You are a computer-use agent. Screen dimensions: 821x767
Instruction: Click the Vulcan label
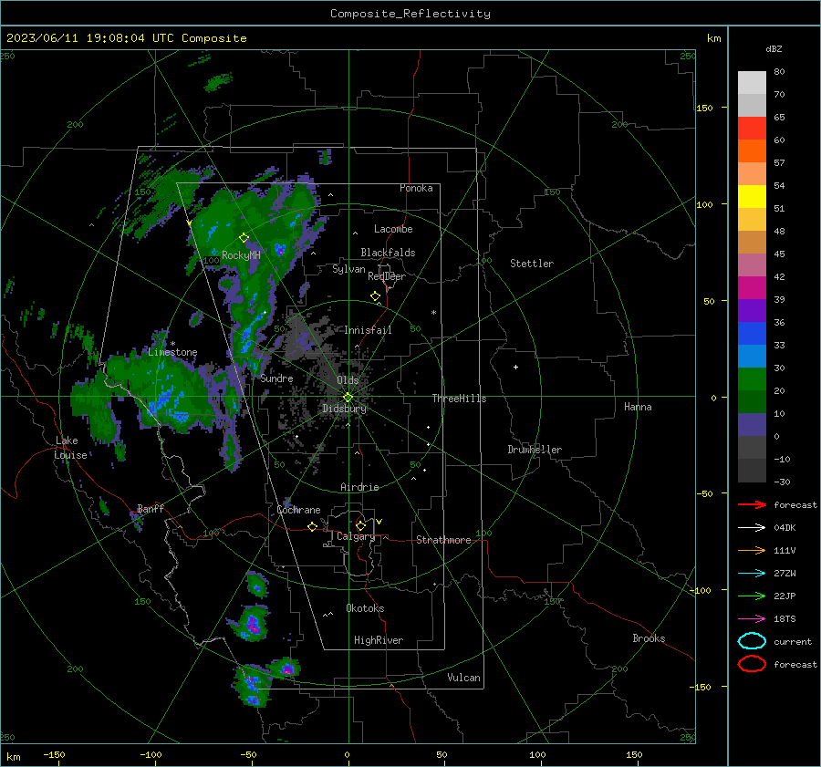coord(463,678)
